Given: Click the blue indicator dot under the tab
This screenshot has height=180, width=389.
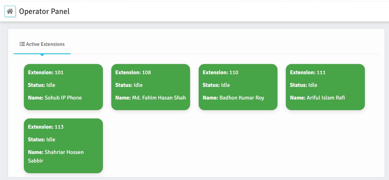Looking at the screenshot, I should pos(42,54).
